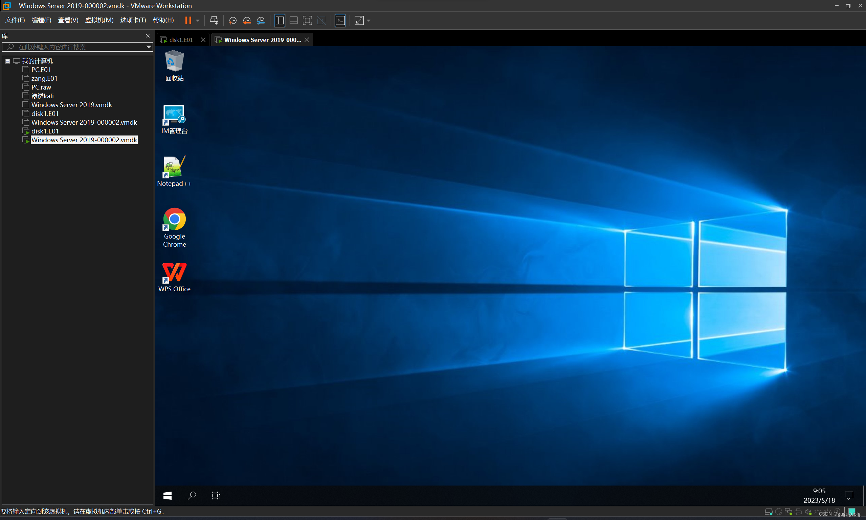Toggle the library sidebar view
This screenshot has width=866, height=520.
tap(279, 20)
